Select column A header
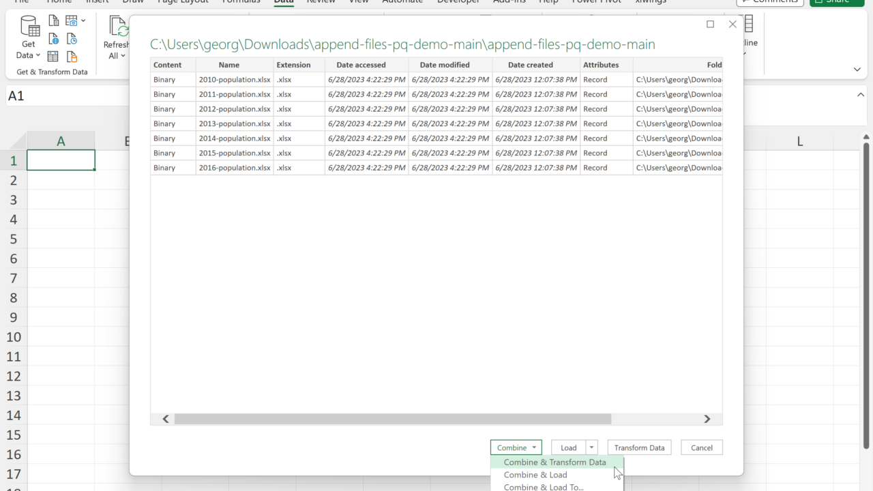Screen dimensions: 873x491 click(x=61, y=141)
